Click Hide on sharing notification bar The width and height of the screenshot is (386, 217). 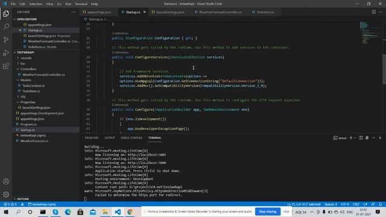(286, 212)
